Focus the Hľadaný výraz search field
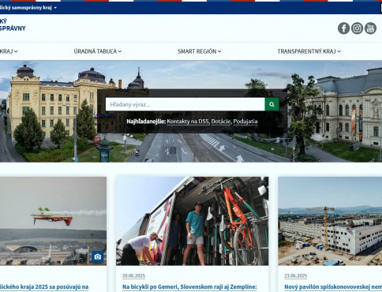Screen dimensions: 382x292 point(185,104)
